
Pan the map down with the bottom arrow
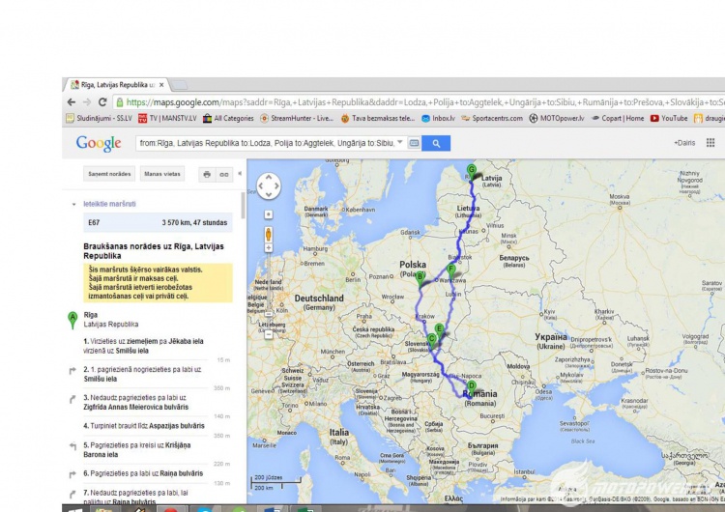coord(269,194)
